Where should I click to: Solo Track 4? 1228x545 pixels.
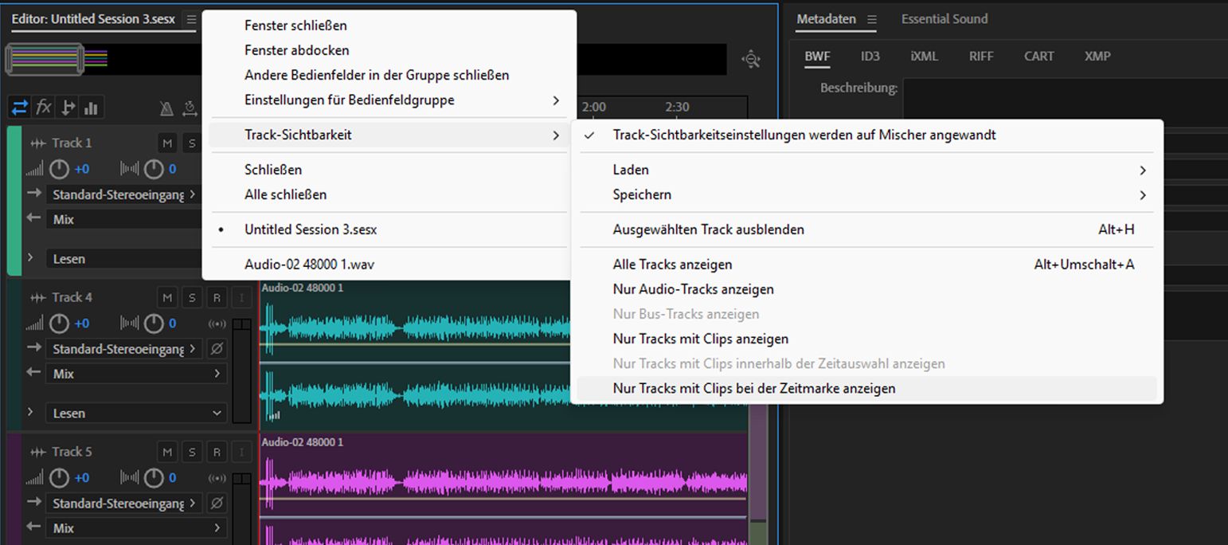pyautogui.click(x=191, y=298)
